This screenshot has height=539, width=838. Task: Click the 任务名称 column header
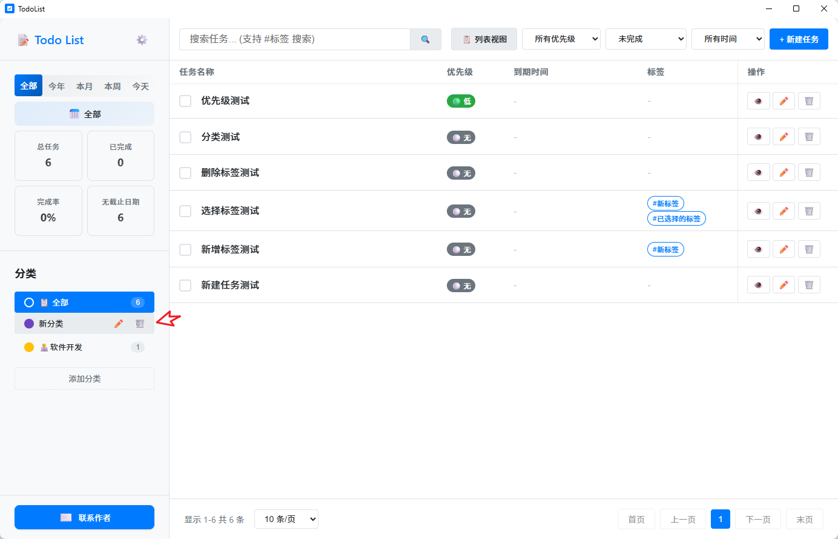(197, 72)
